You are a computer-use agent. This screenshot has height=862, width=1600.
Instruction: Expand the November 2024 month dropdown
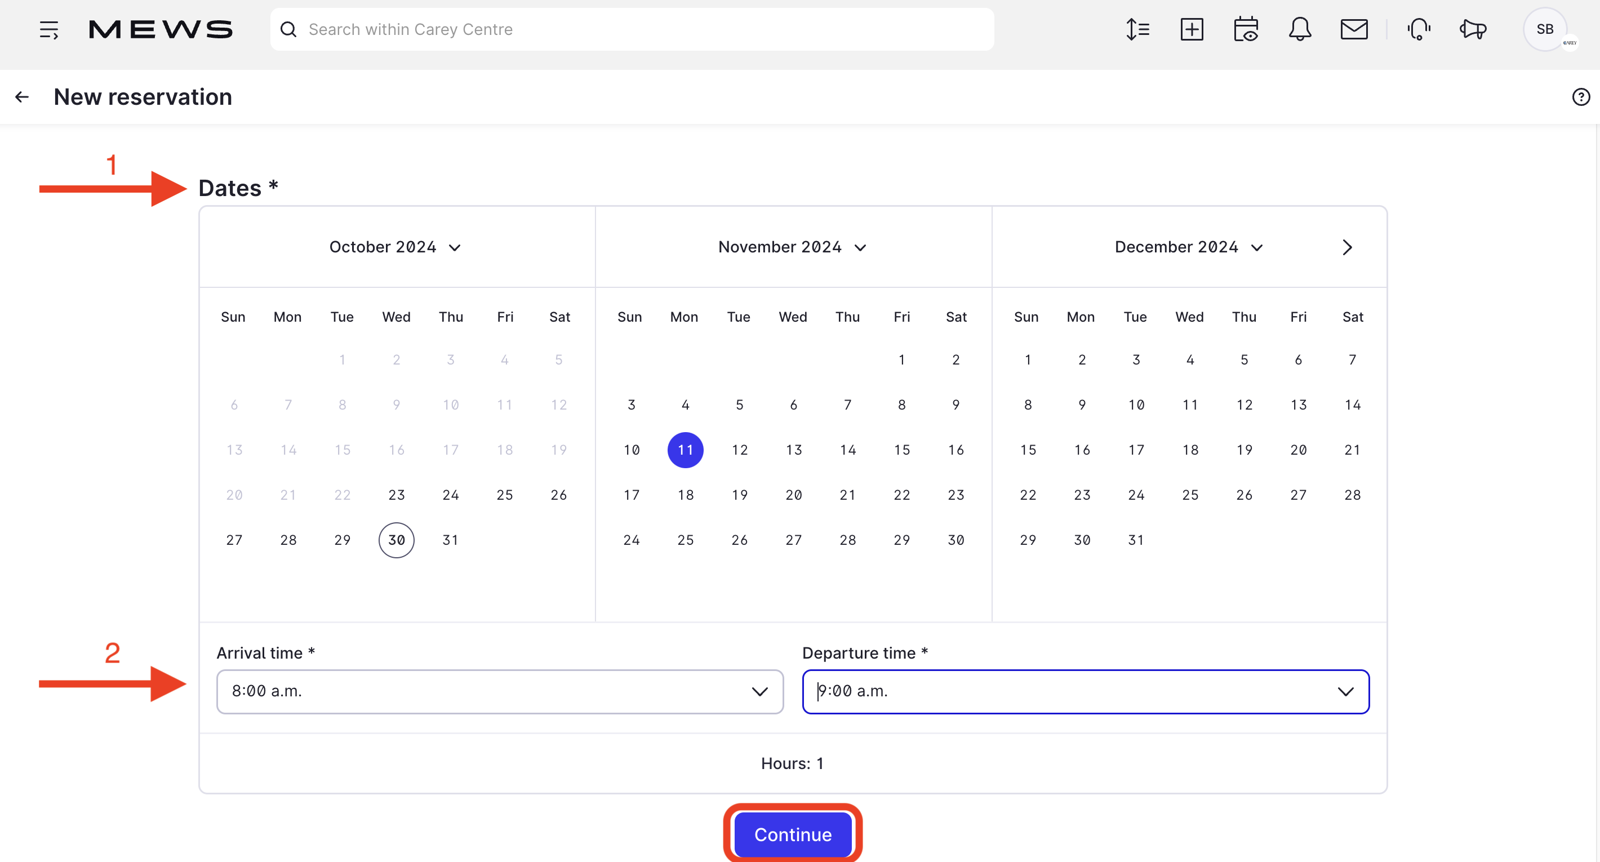tap(792, 247)
